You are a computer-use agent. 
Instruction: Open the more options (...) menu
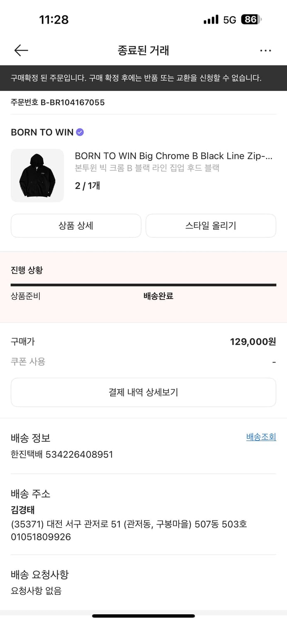(x=265, y=50)
